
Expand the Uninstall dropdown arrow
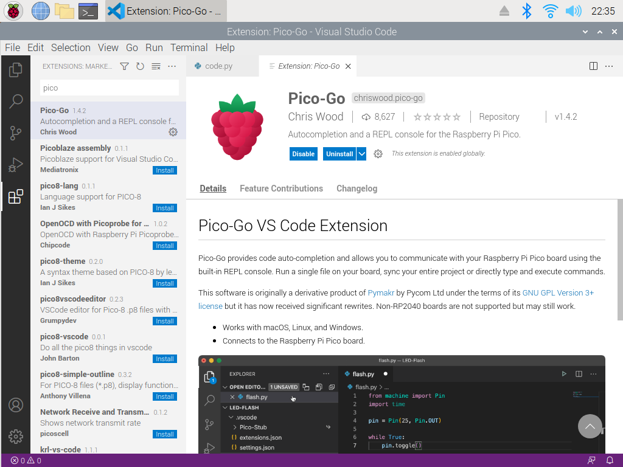pyautogui.click(x=361, y=154)
